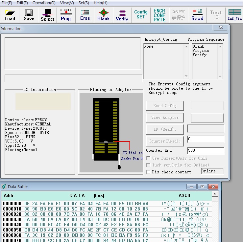This screenshot has height=242, width=243.
Task: Click the blank button right of Read Cofig
Action: [207, 106]
